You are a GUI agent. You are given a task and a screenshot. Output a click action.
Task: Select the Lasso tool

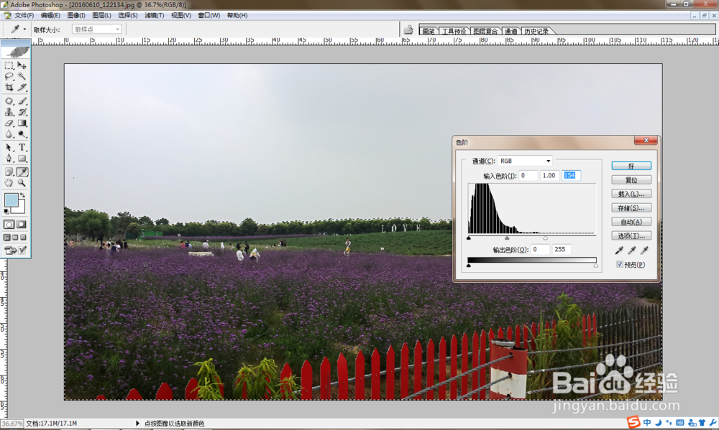9,77
